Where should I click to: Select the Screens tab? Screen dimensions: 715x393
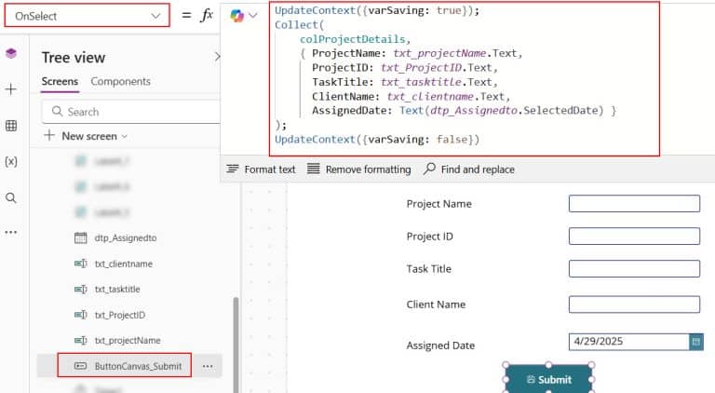point(60,82)
